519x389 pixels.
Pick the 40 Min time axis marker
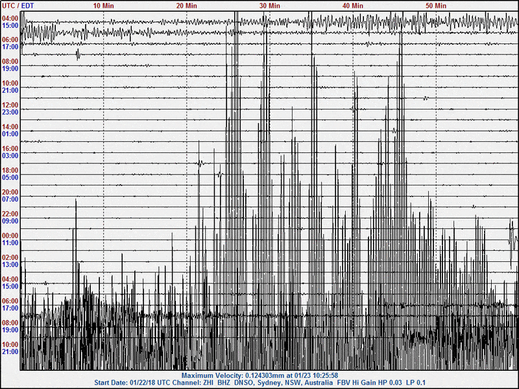[x=353, y=5]
